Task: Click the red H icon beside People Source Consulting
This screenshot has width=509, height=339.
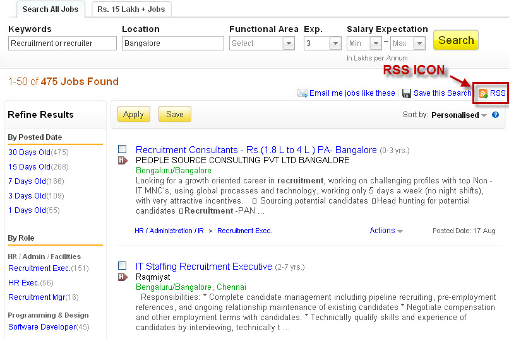Action: tap(123, 160)
